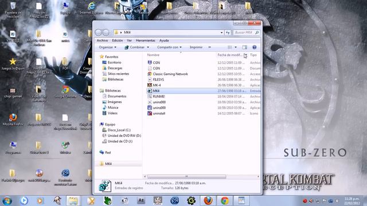Select the Classic Gaming Network shortcut
The width and height of the screenshot is (367, 206).
170,74
